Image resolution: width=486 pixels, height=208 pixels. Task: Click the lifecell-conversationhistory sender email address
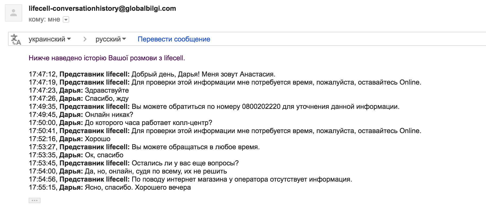(x=102, y=9)
